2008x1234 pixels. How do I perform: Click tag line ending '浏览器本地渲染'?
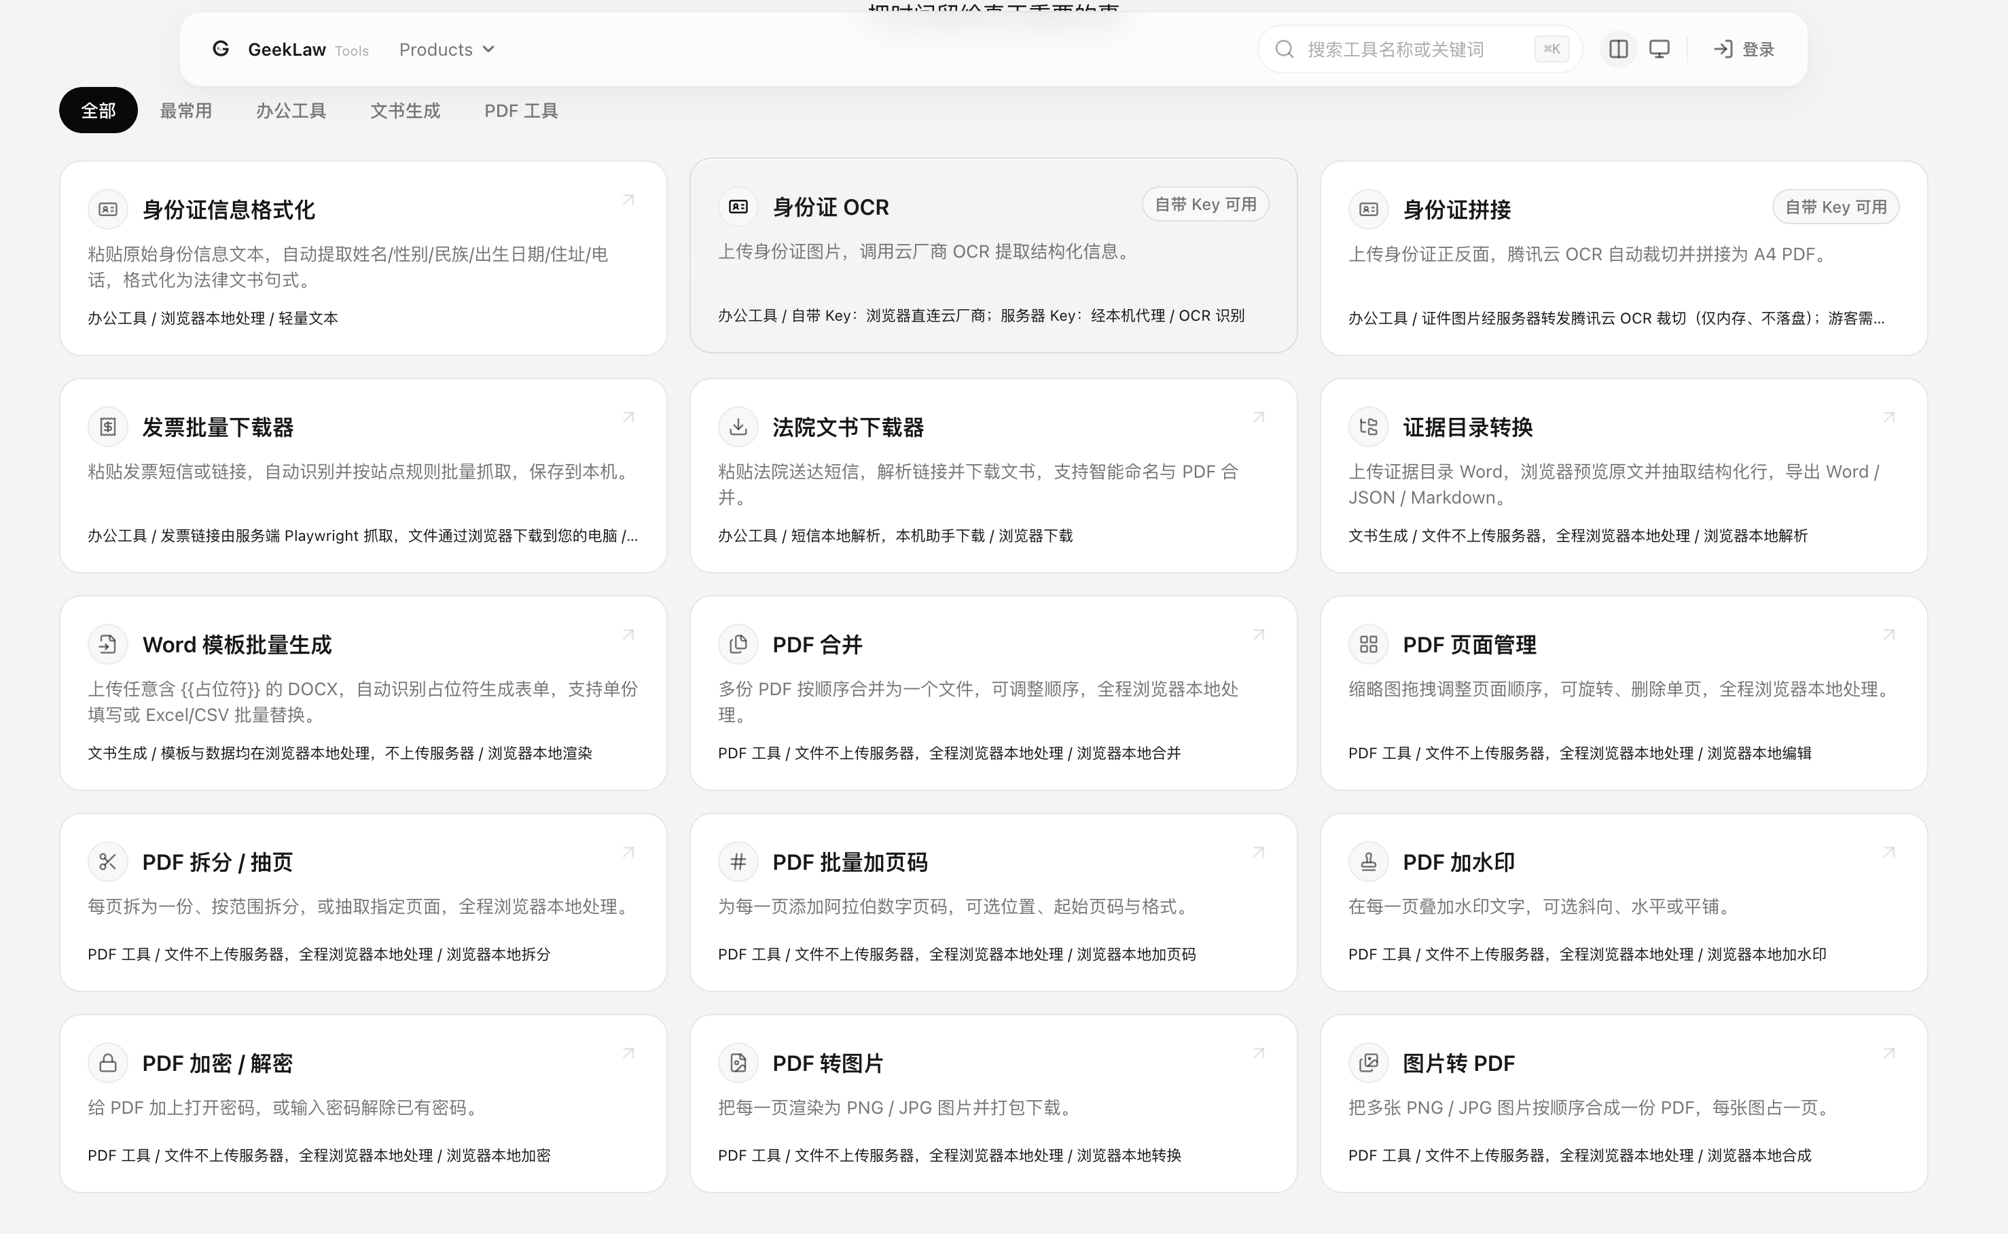tap(340, 754)
